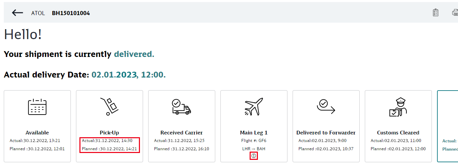Click the Pick-Up planned time text
This screenshot has width=458, height=165.
[x=109, y=149]
